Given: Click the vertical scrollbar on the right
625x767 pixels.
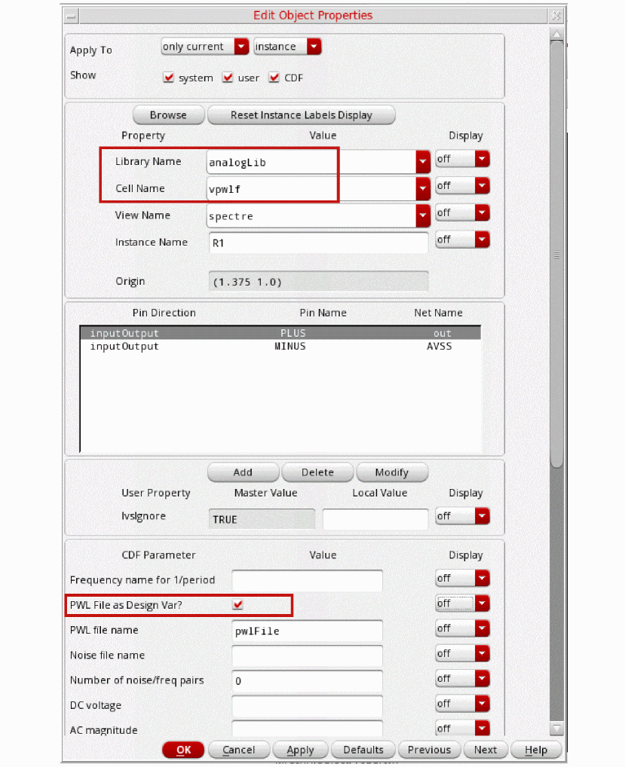Looking at the screenshot, I should [556, 256].
